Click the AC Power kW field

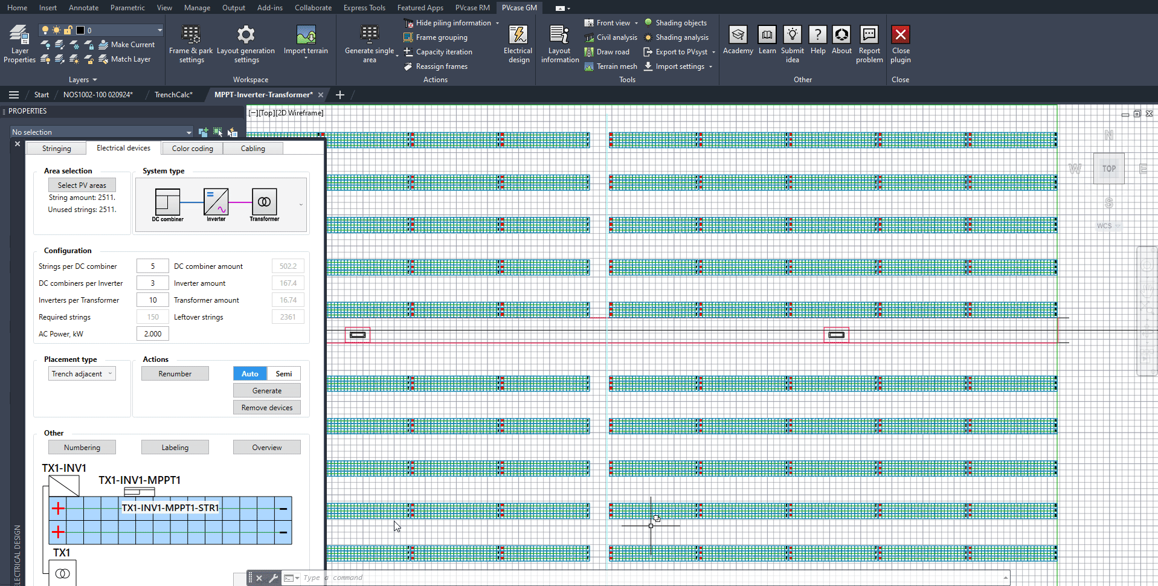coord(153,334)
